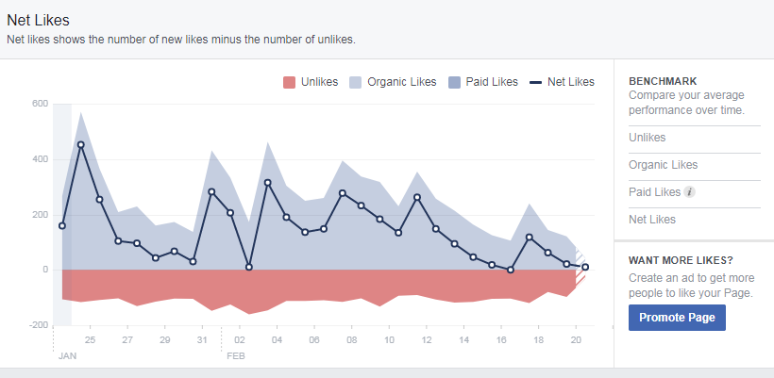This screenshot has width=774, height=378.
Task: Select Net Likes benchmark option
Action: click(651, 220)
